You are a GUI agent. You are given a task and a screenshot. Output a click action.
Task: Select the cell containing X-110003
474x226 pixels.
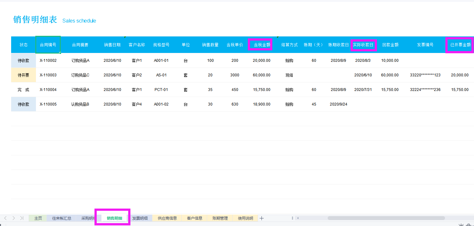48,75
